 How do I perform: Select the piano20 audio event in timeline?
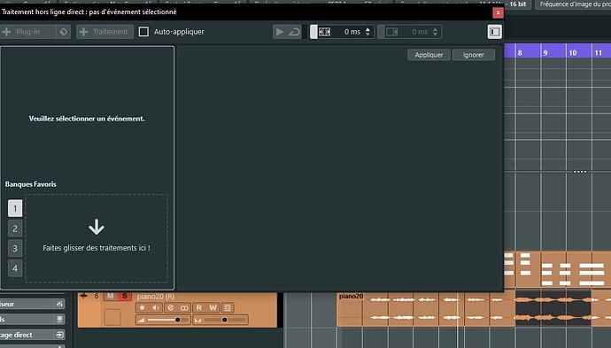(x=474, y=309)
